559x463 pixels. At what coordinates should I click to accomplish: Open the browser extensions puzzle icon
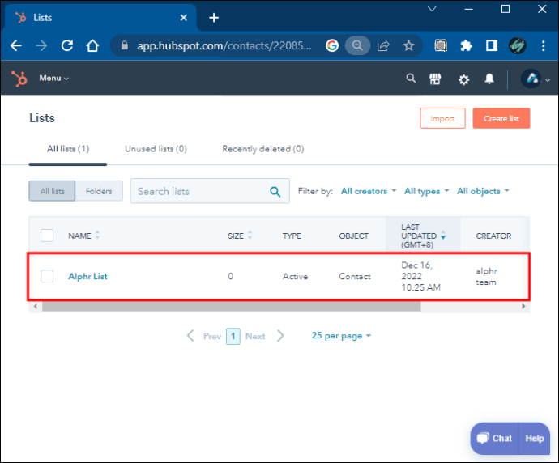coord(467,46)
